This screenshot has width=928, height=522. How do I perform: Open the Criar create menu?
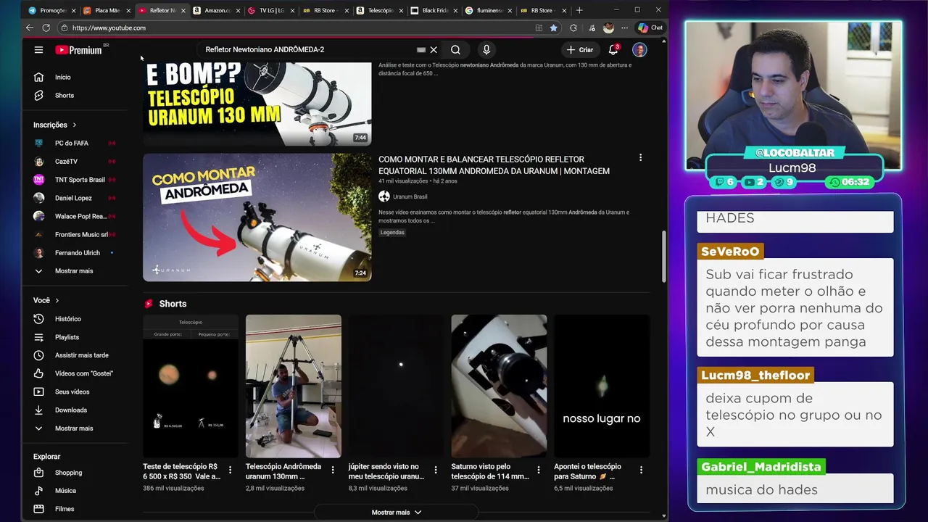(x=580, y=50)
